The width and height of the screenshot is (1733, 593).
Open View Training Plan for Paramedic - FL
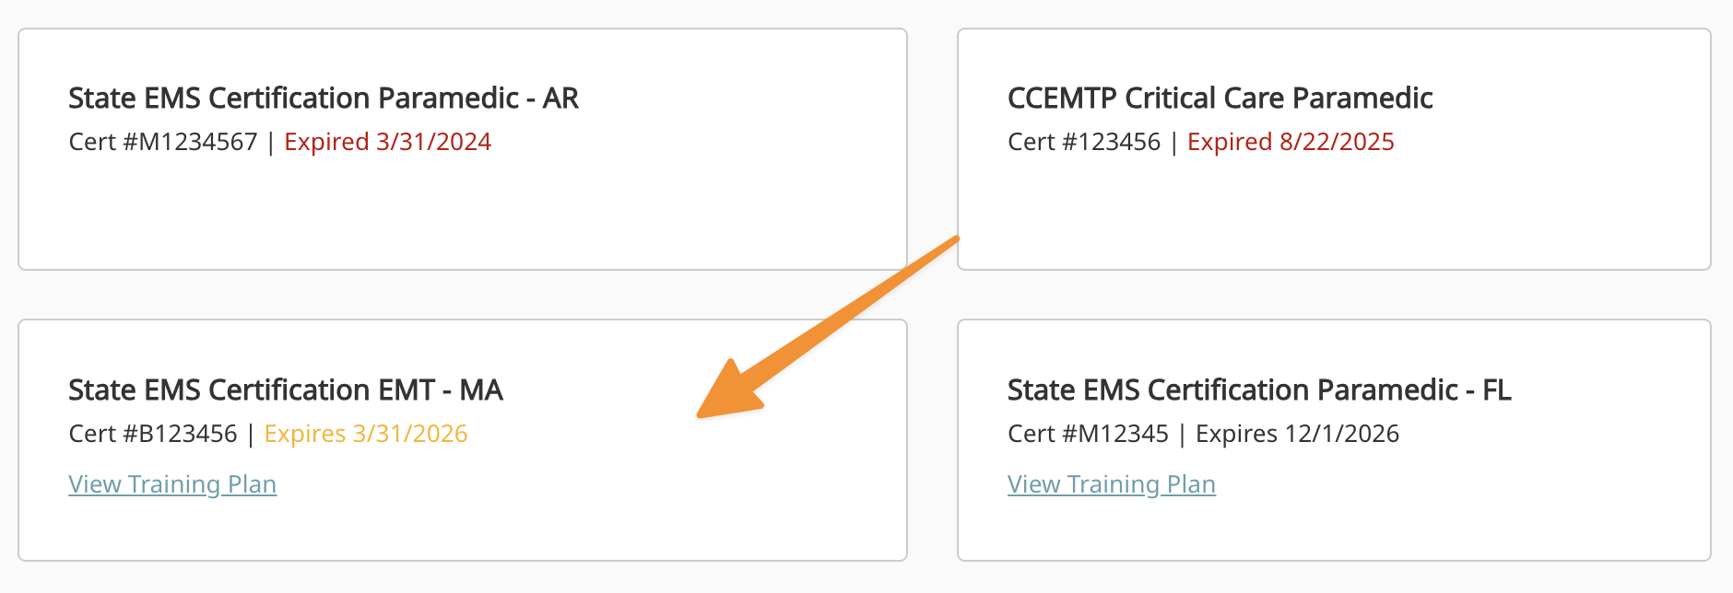tap(1111, 484)
